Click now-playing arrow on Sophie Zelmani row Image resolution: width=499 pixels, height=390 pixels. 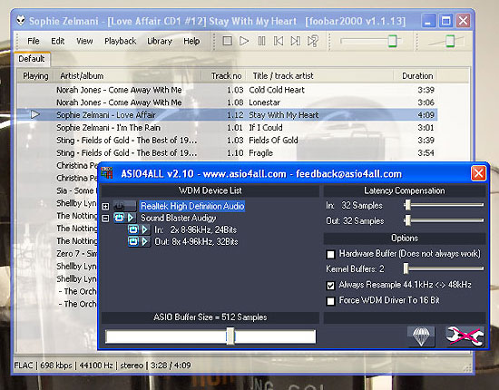pyautogui.click(x=35, y=114)
